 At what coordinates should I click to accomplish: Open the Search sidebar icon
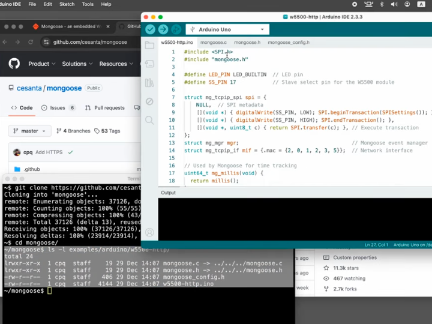149,120
